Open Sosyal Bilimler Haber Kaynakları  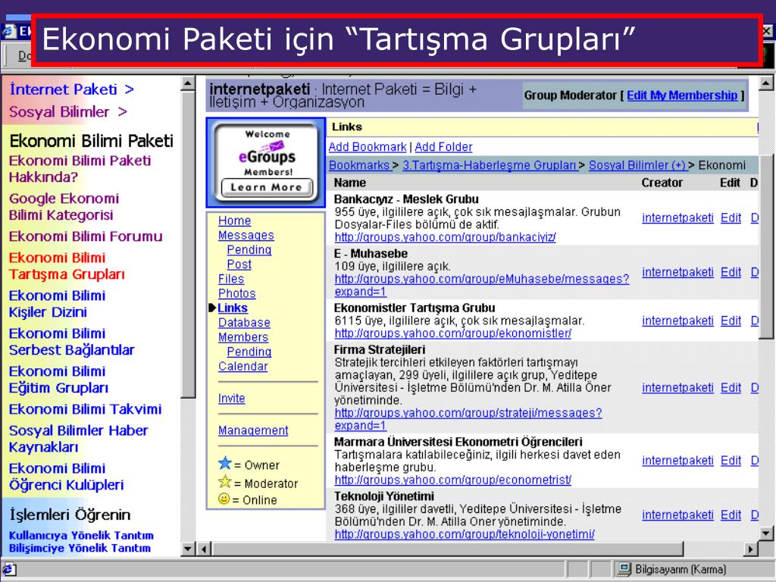(78, 439)
